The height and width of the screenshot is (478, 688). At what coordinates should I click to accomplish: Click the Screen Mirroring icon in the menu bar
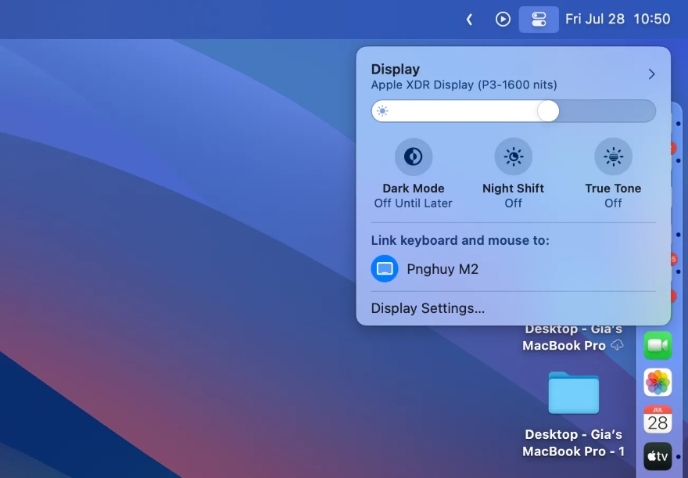coord(537,19)
